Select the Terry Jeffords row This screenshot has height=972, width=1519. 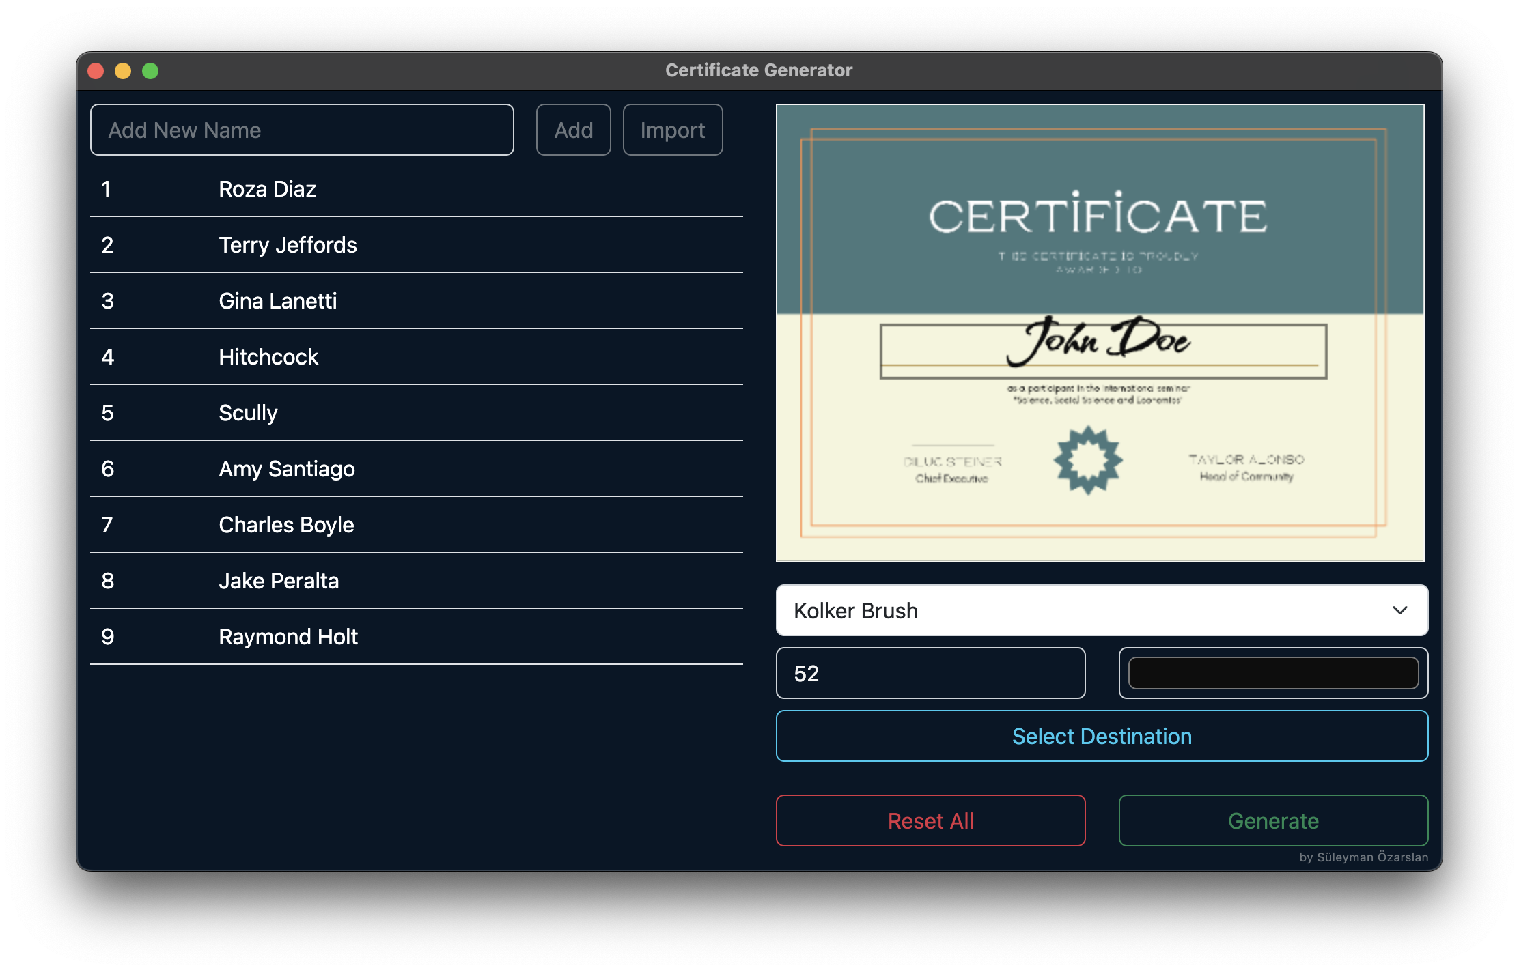click(288, 245)
